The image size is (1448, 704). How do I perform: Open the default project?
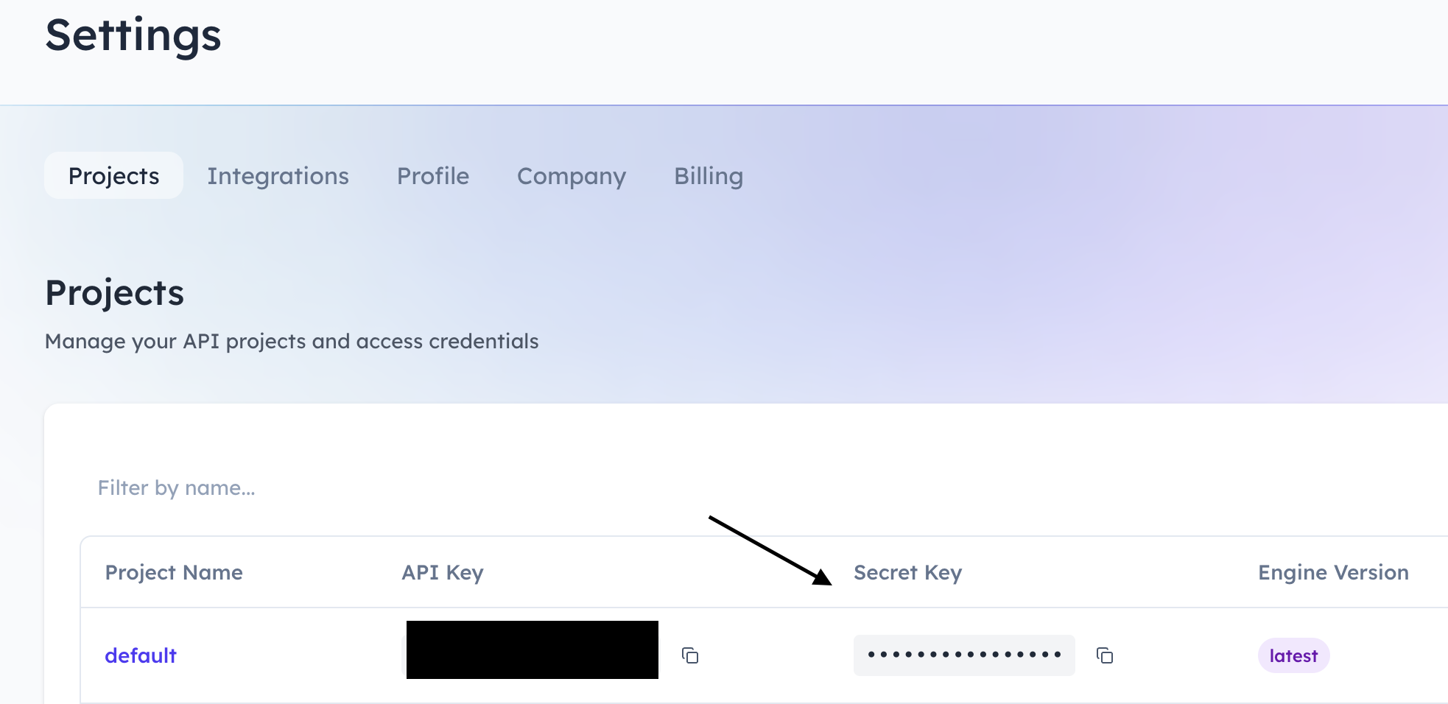point(141,655)
